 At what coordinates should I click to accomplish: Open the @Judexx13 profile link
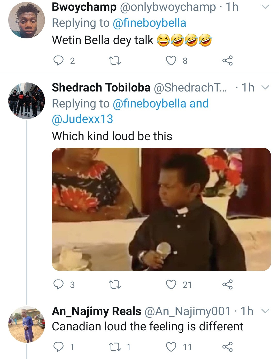pos(82,119)
